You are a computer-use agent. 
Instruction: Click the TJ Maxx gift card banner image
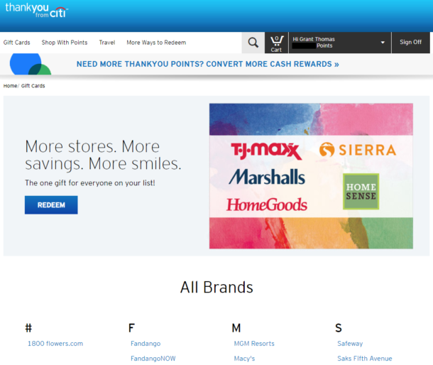(x=311, y=176)
